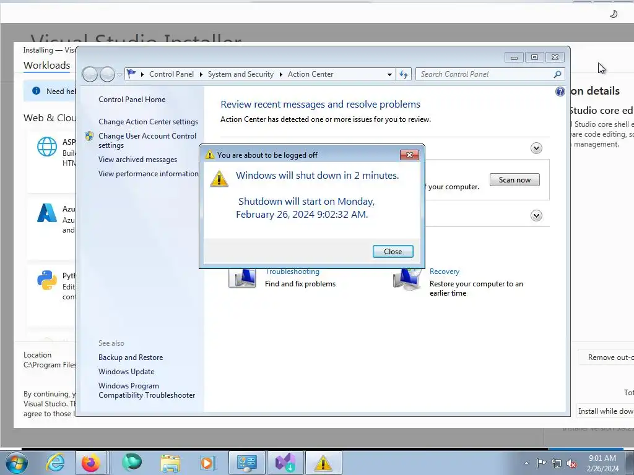Click Show desktop strip at taskbar end

[629, 463]
